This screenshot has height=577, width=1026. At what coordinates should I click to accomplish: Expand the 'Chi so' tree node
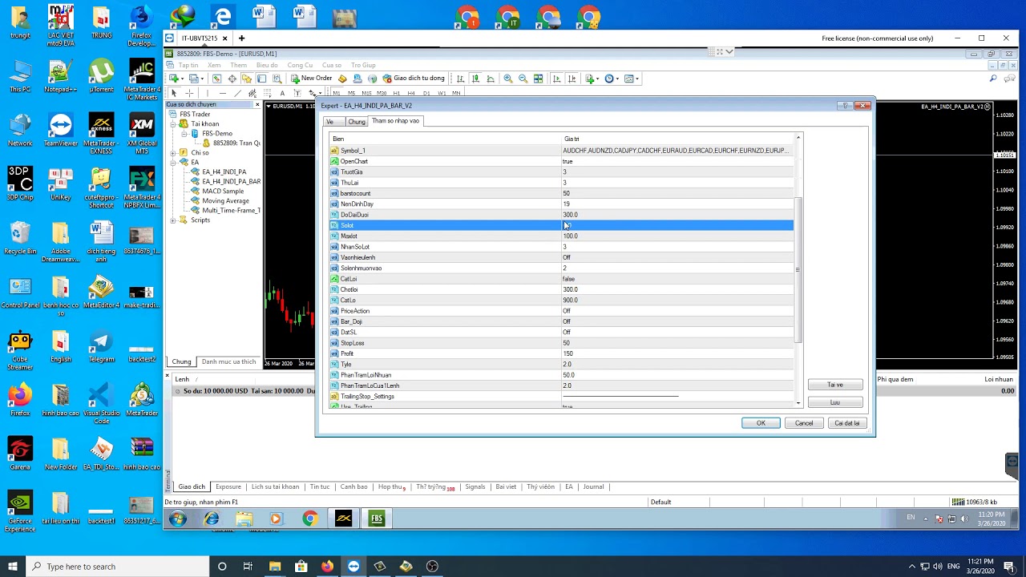[173, 152]
